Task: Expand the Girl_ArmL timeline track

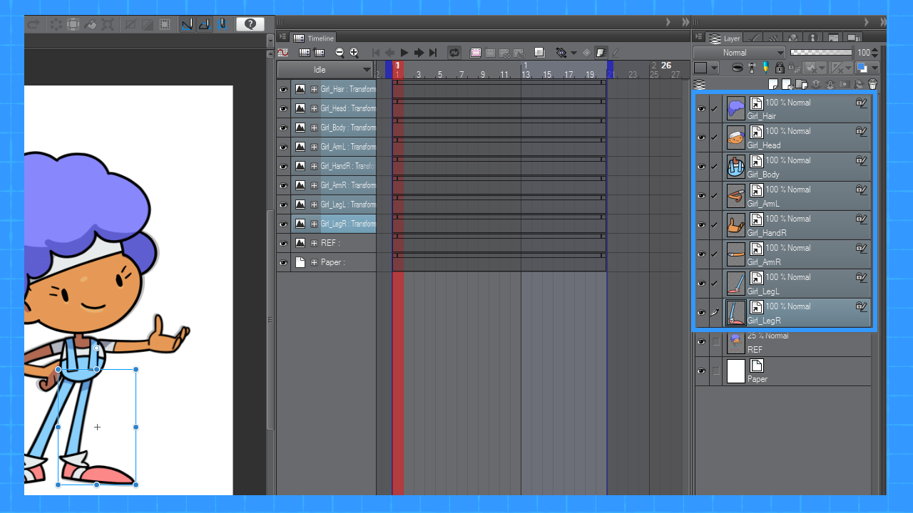Action: [314, 147]
